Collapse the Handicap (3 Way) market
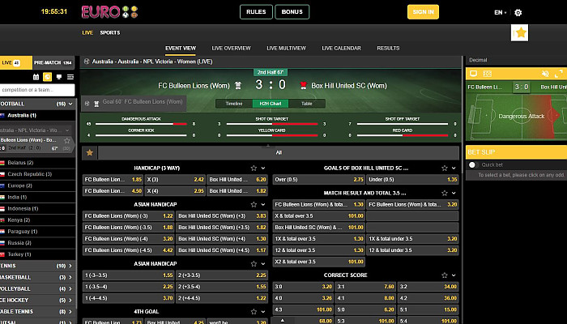The width and height of the screenshot is (567, 324). [x=263, y=168]
